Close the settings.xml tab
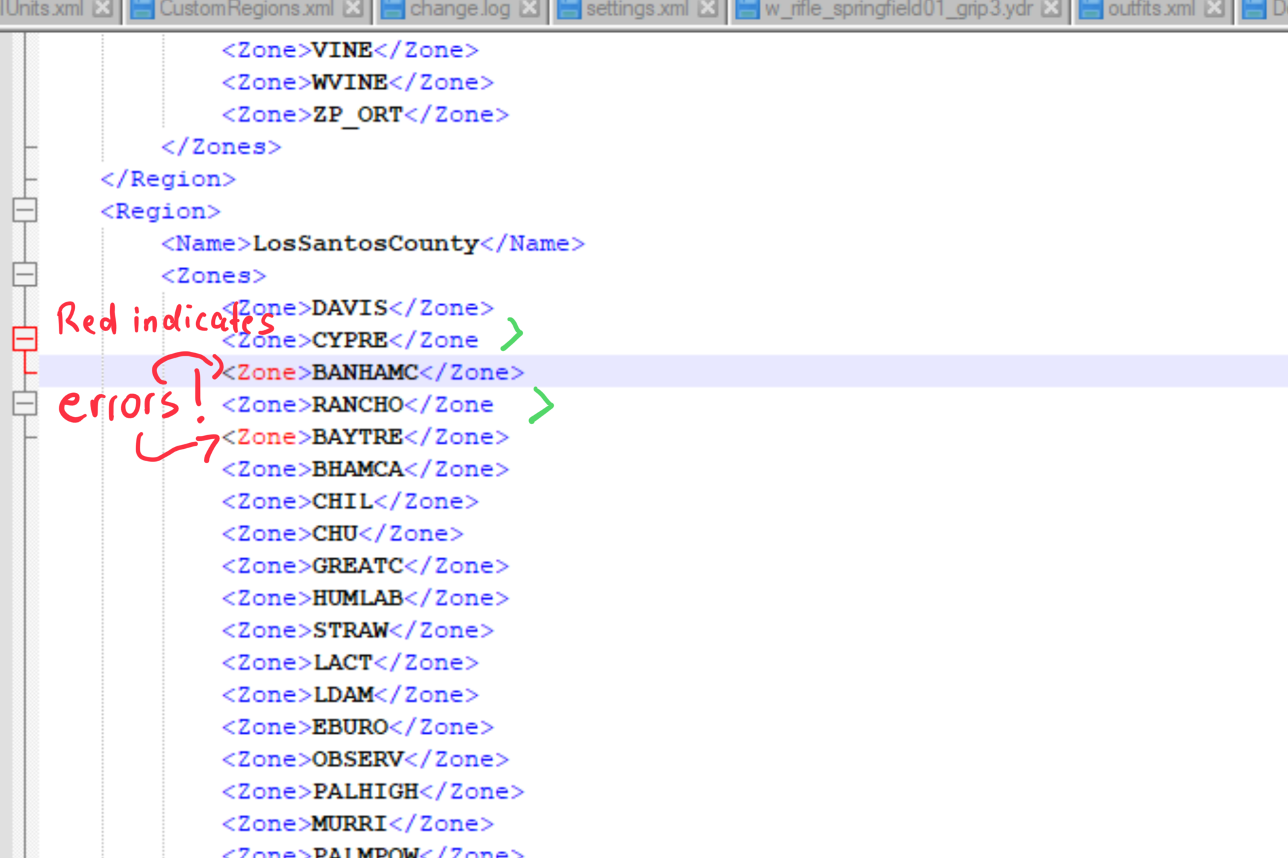Image resolution: width=1288 pixels, height=858 pixels. [708, 8]
